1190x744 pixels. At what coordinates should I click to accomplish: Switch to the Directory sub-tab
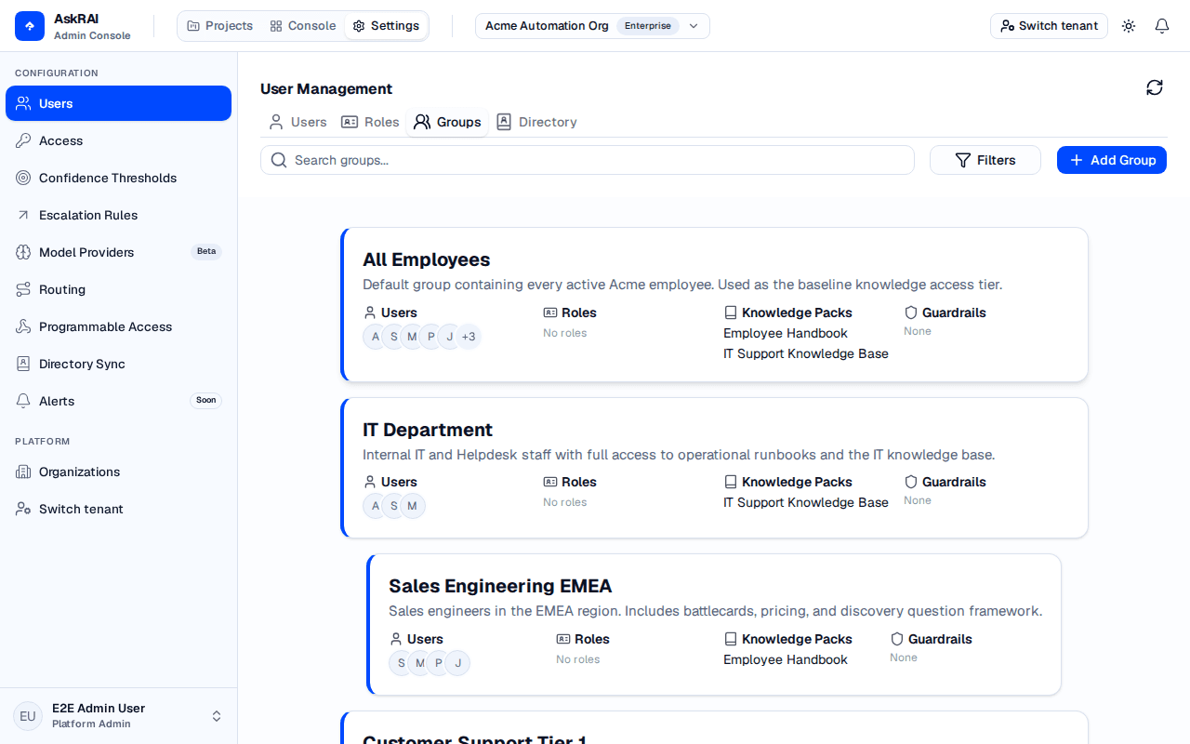[536, 122]
